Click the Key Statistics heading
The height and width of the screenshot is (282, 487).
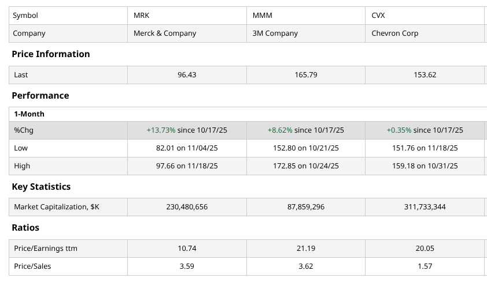(x=41, y=187)
